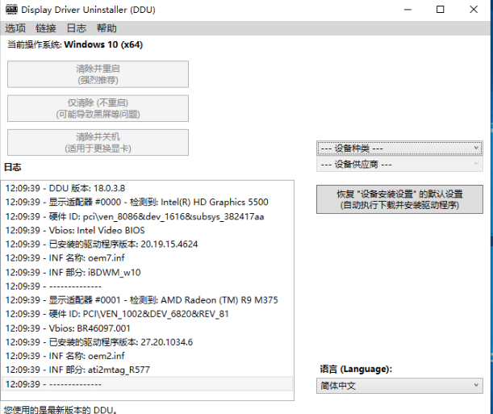Select log line Vbios: Intel Video BIOS
This screenshot has height=414, width=493.
pos(147,230)
